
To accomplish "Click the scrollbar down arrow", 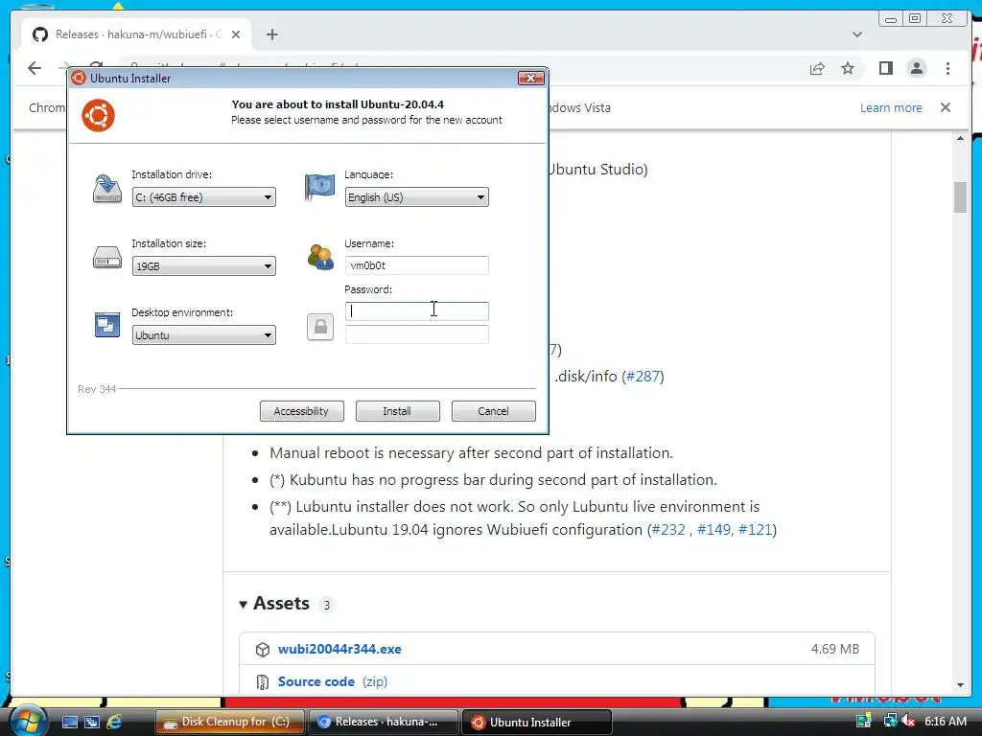I will click(x=960, y=685).
